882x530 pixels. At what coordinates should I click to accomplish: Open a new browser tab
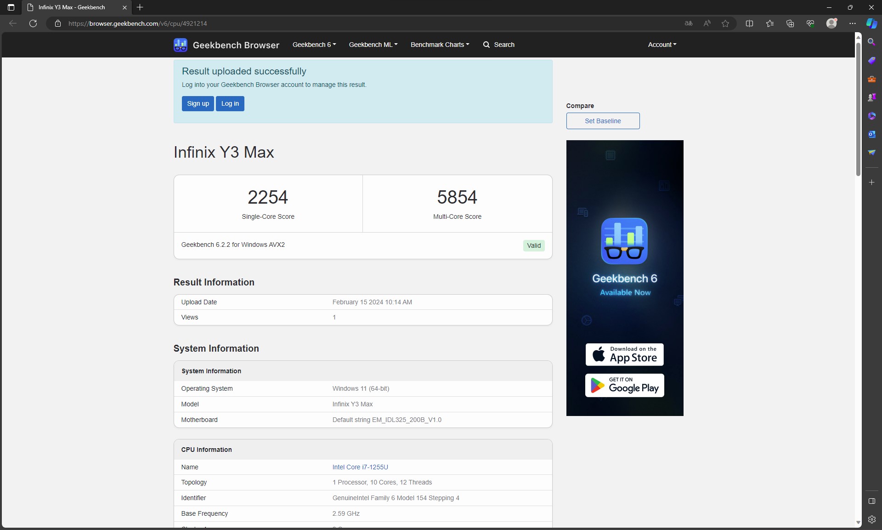tap(140, 7)
